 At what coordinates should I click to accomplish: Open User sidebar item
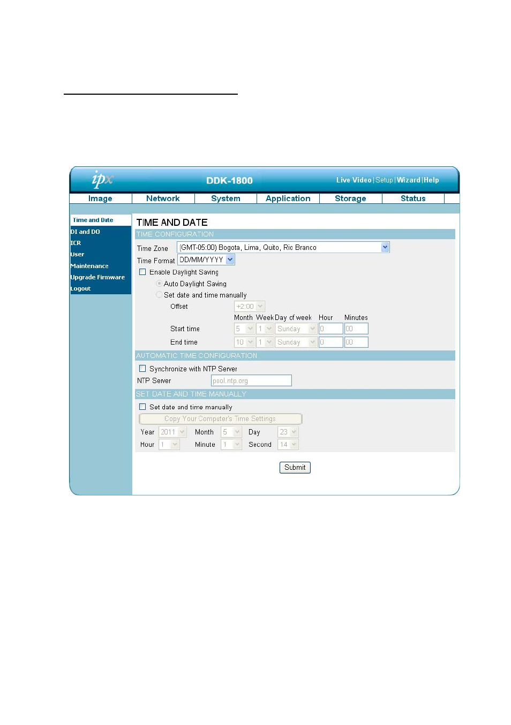(77, 254)
